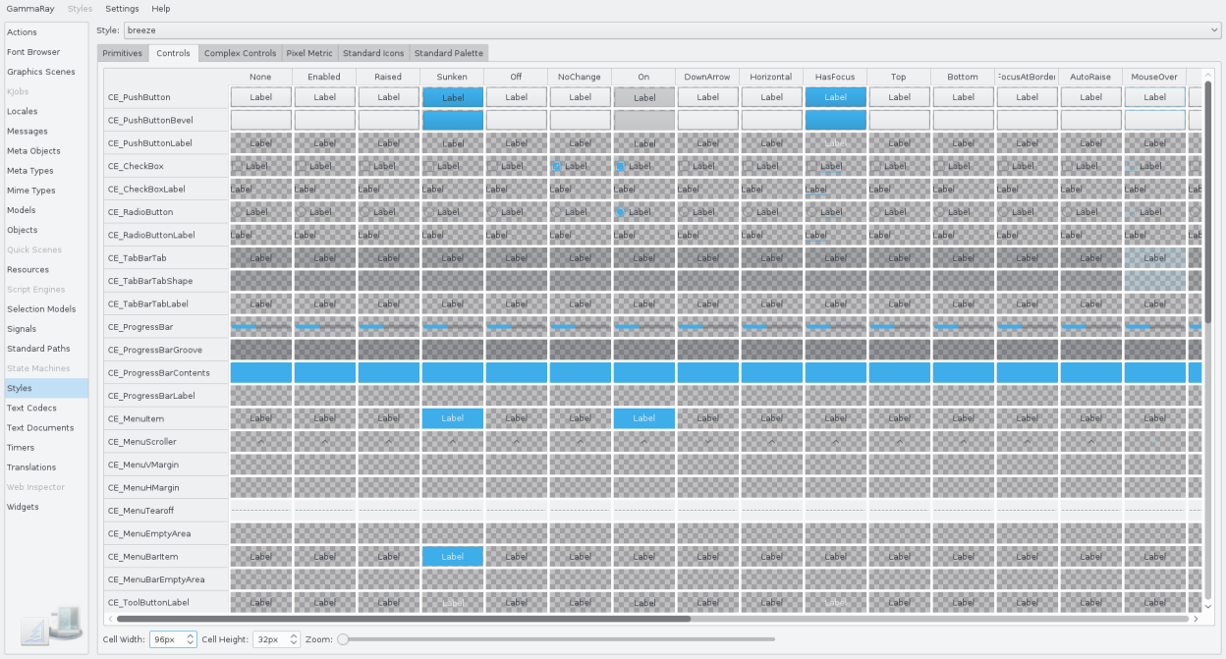
Task: Open the Settings menu
Action: (122, 9)
